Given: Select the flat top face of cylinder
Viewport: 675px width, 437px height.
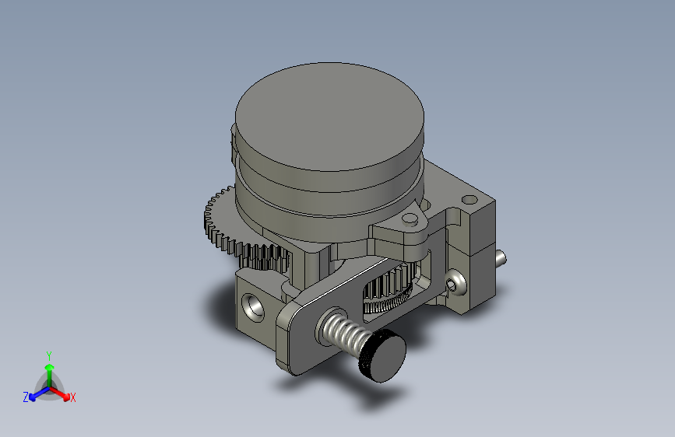Looking at the screenshot, I should tap(329, 117).
